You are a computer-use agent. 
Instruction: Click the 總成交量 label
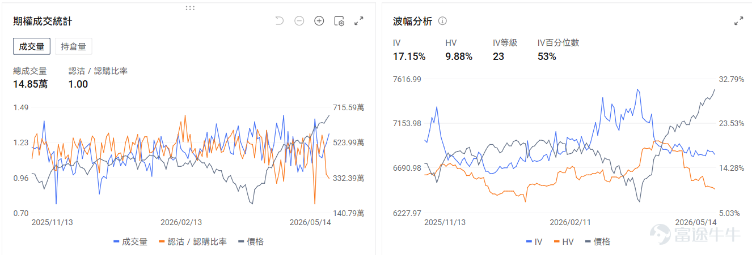click(30, 71)
